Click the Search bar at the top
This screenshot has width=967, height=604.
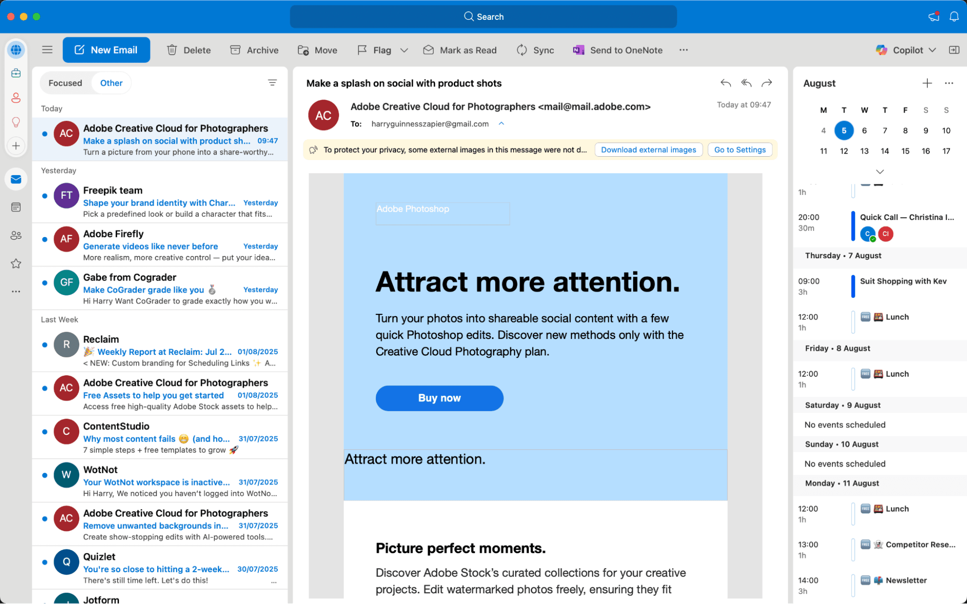[483, 16]
